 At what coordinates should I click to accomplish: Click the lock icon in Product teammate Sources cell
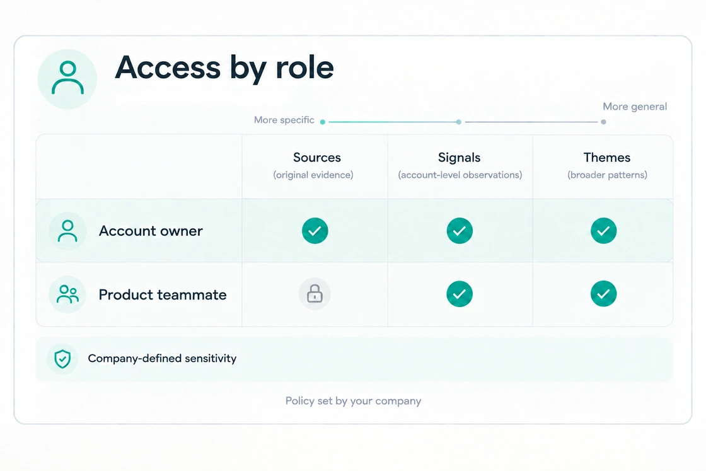click(315, 294)
